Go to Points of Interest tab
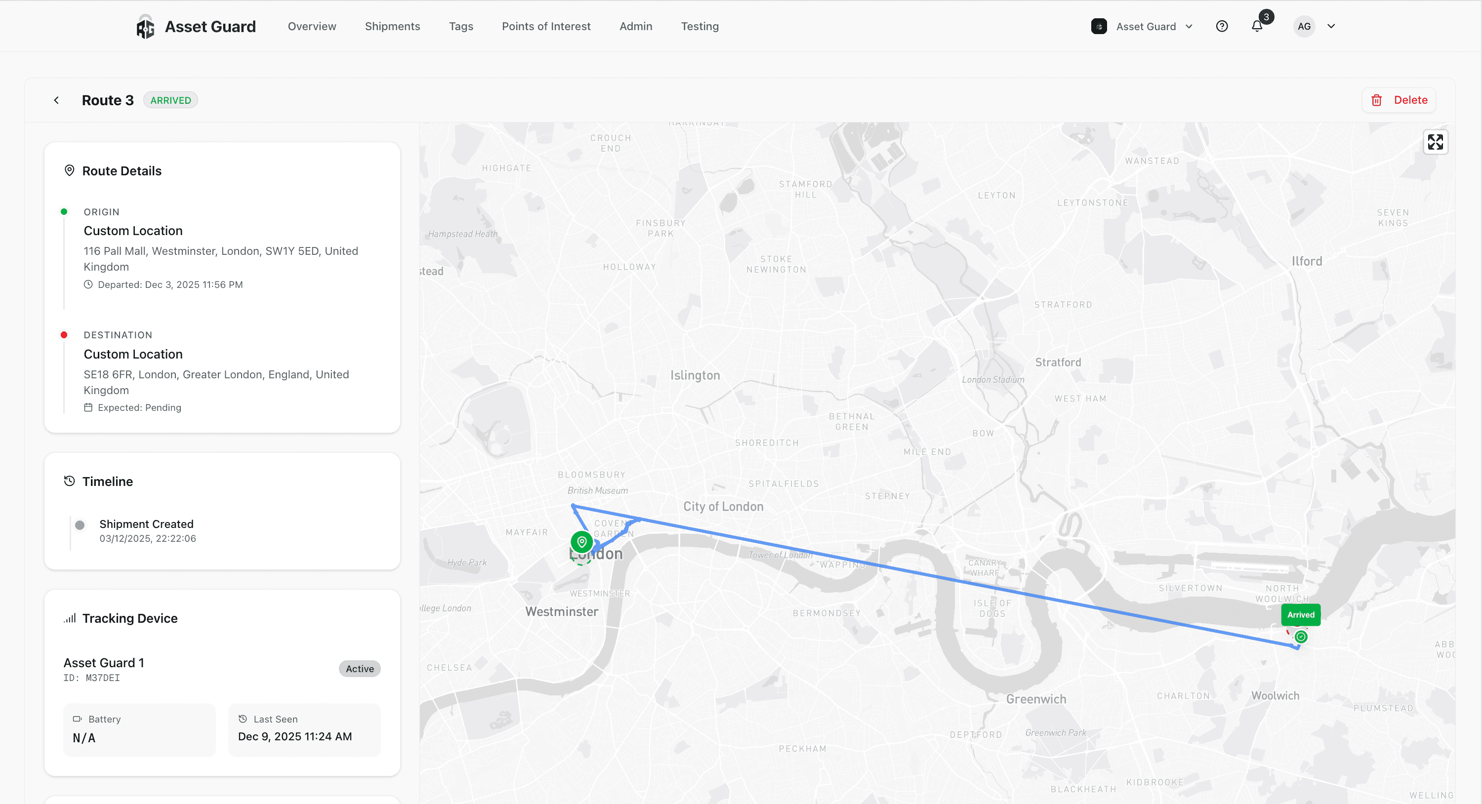 pos(545,27)
